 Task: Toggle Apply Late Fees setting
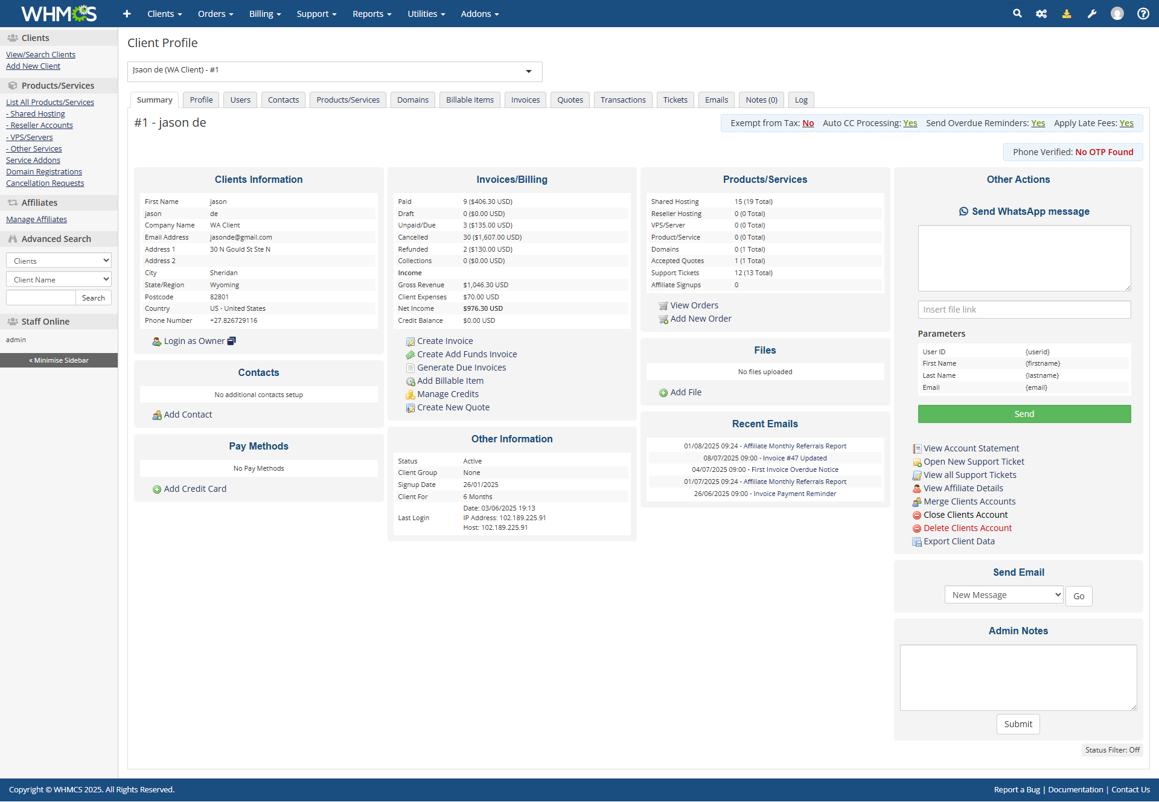[x=1126, y=123]
